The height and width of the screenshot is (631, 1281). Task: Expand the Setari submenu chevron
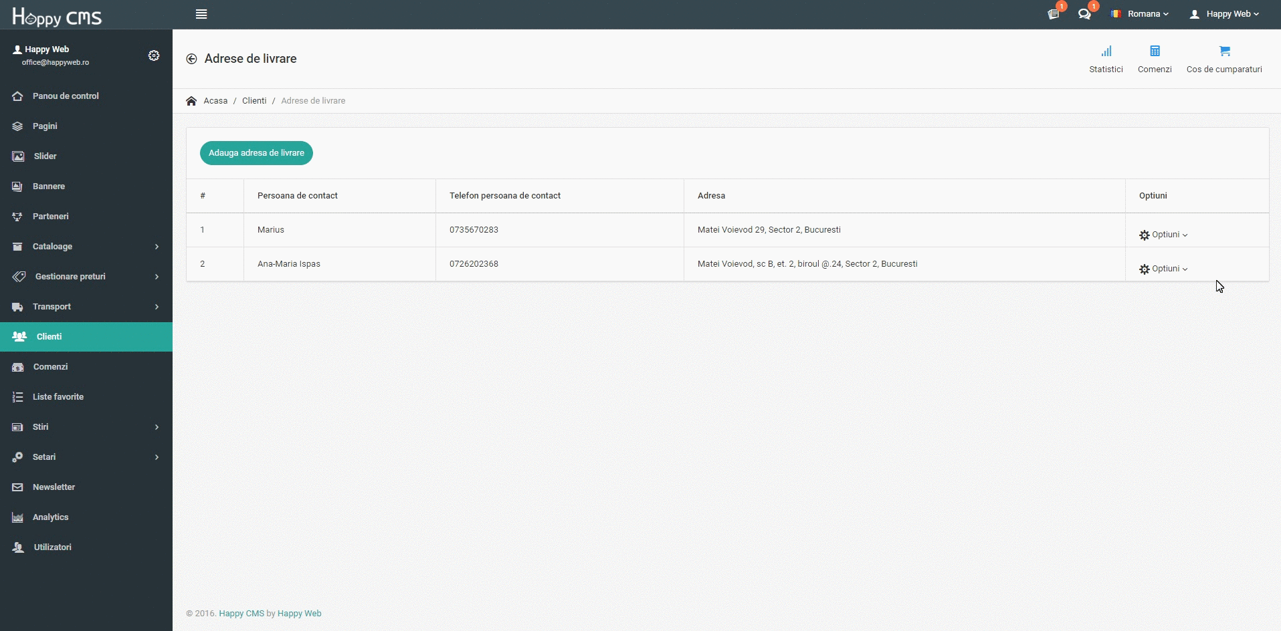point(157,457)
